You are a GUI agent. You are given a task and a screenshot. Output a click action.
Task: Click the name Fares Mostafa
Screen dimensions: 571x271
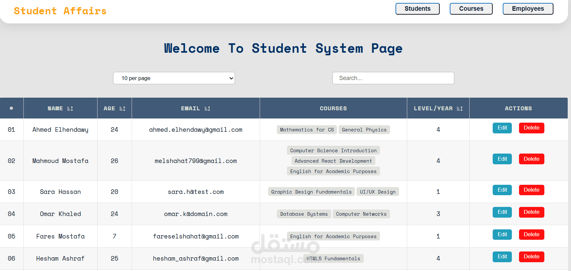(x=60, y=237)
